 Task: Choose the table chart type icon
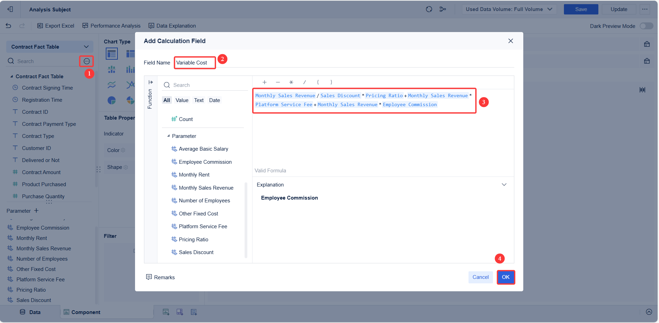112,53
